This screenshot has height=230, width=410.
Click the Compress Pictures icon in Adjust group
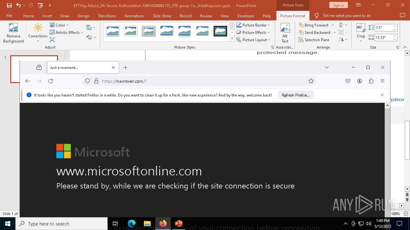pos(52,40)
